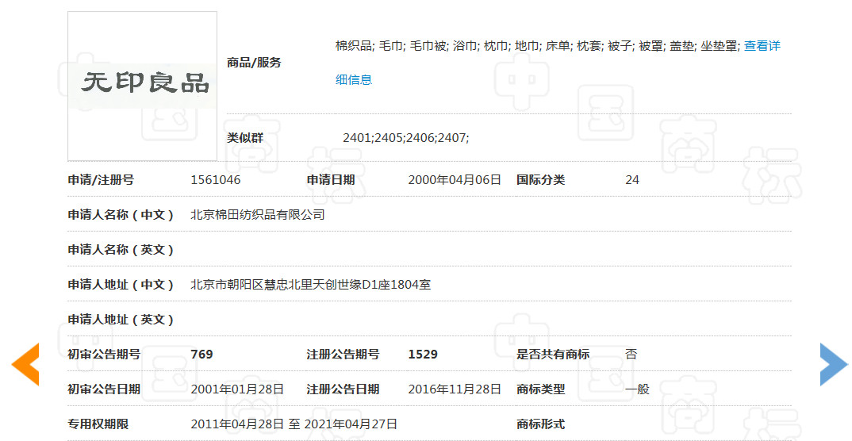Click the international class value 24
The image size is (852, 441).
click(x=632, y=180)
